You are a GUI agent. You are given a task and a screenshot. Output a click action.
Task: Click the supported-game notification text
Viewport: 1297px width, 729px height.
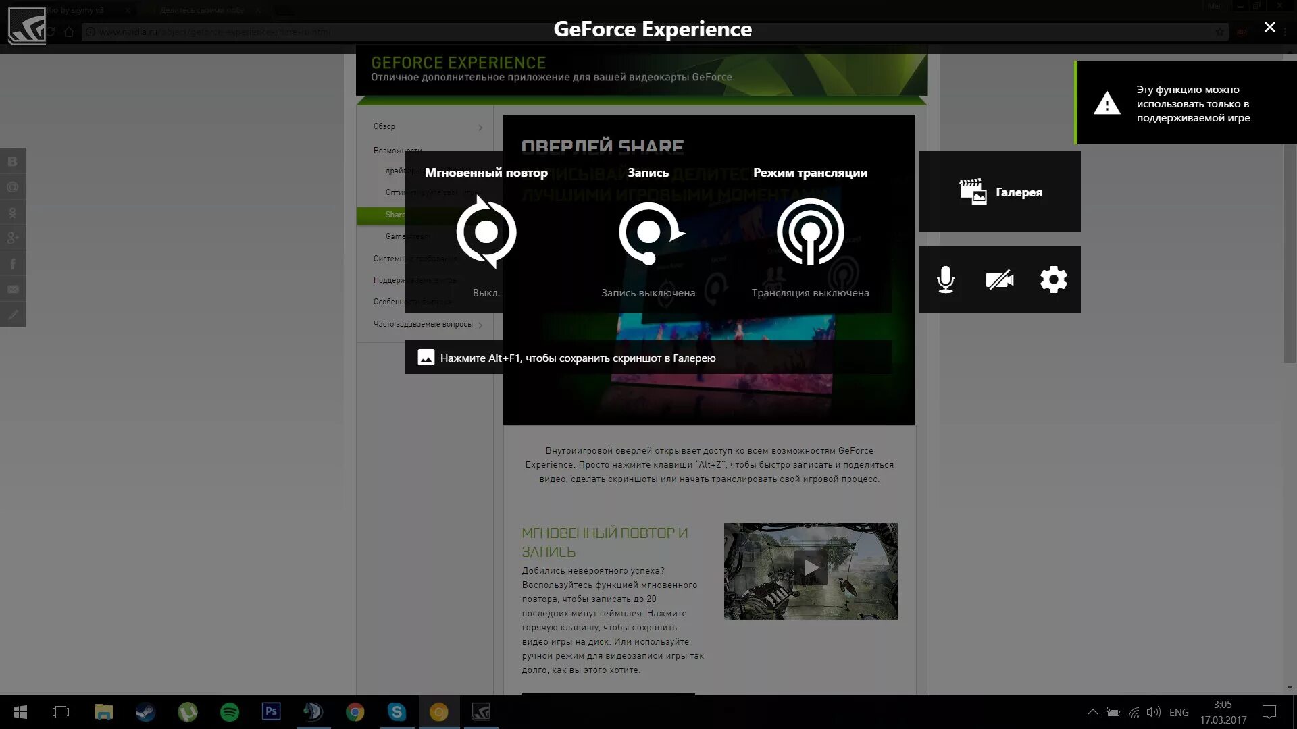pyautogui.click(x=1193, y=103)
